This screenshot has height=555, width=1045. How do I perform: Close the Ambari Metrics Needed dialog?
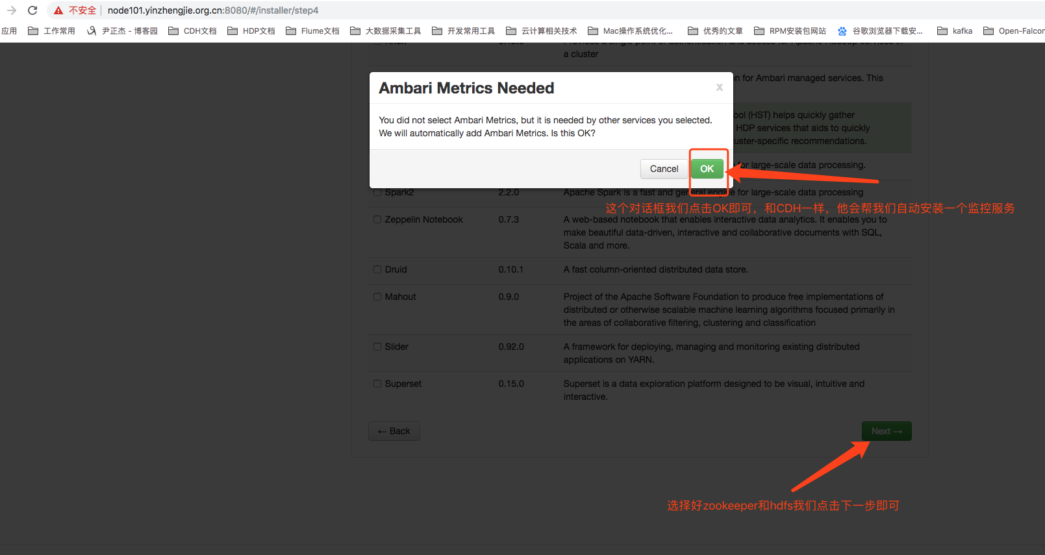pos(719,88)
